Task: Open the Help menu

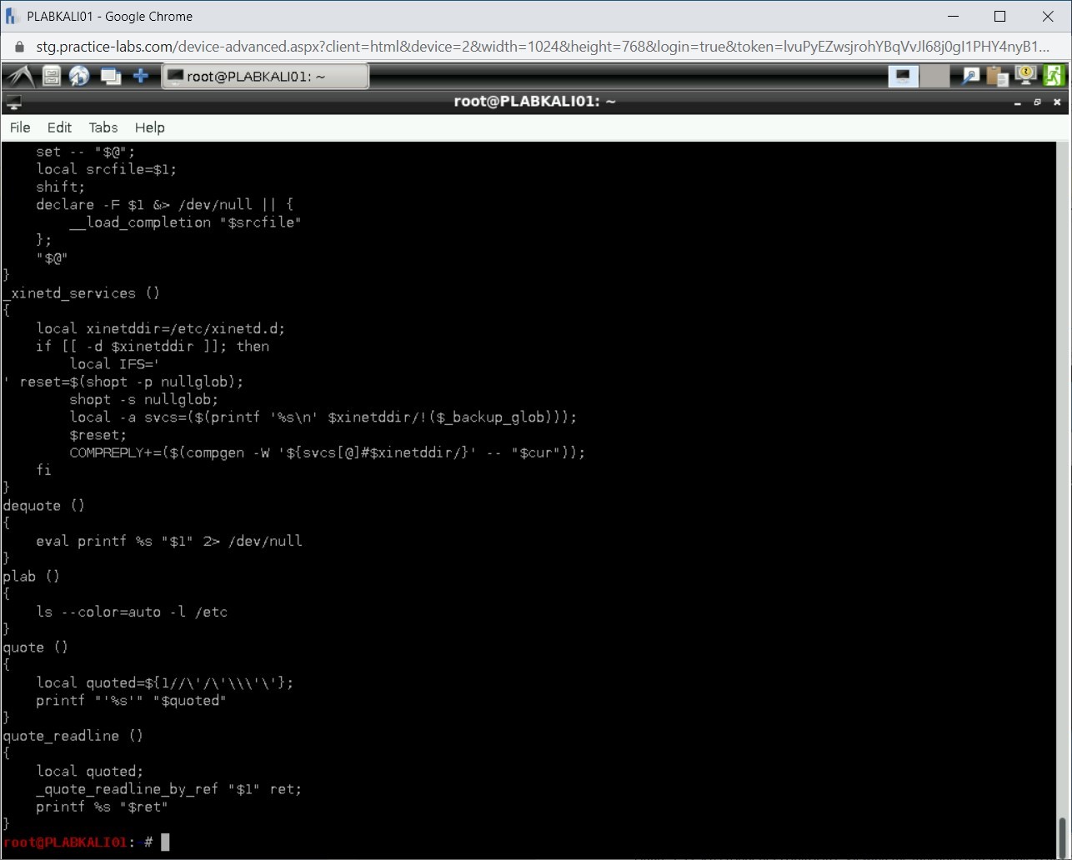Action: [150, 127]
